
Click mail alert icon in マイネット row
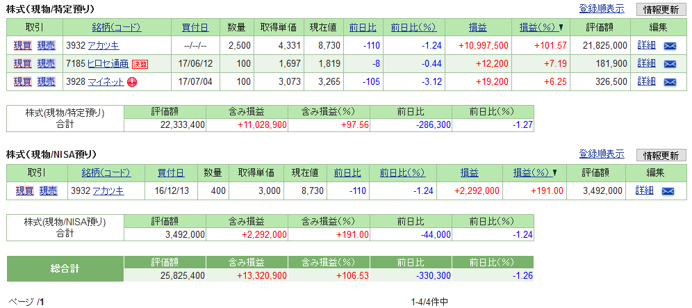(x=670, y=82)
